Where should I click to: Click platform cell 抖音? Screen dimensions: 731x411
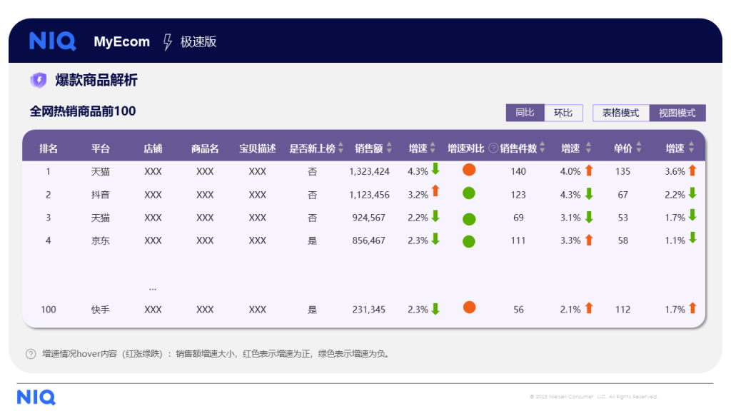click(x=100, y=195)
